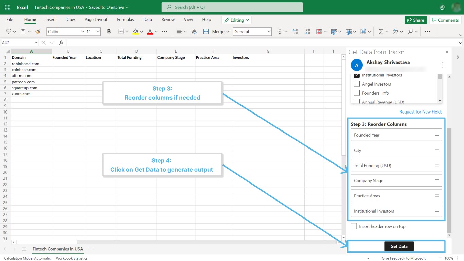
Task: Open the app launcher waffle icon
Action: pyautogui.click(x=7, y=7)
